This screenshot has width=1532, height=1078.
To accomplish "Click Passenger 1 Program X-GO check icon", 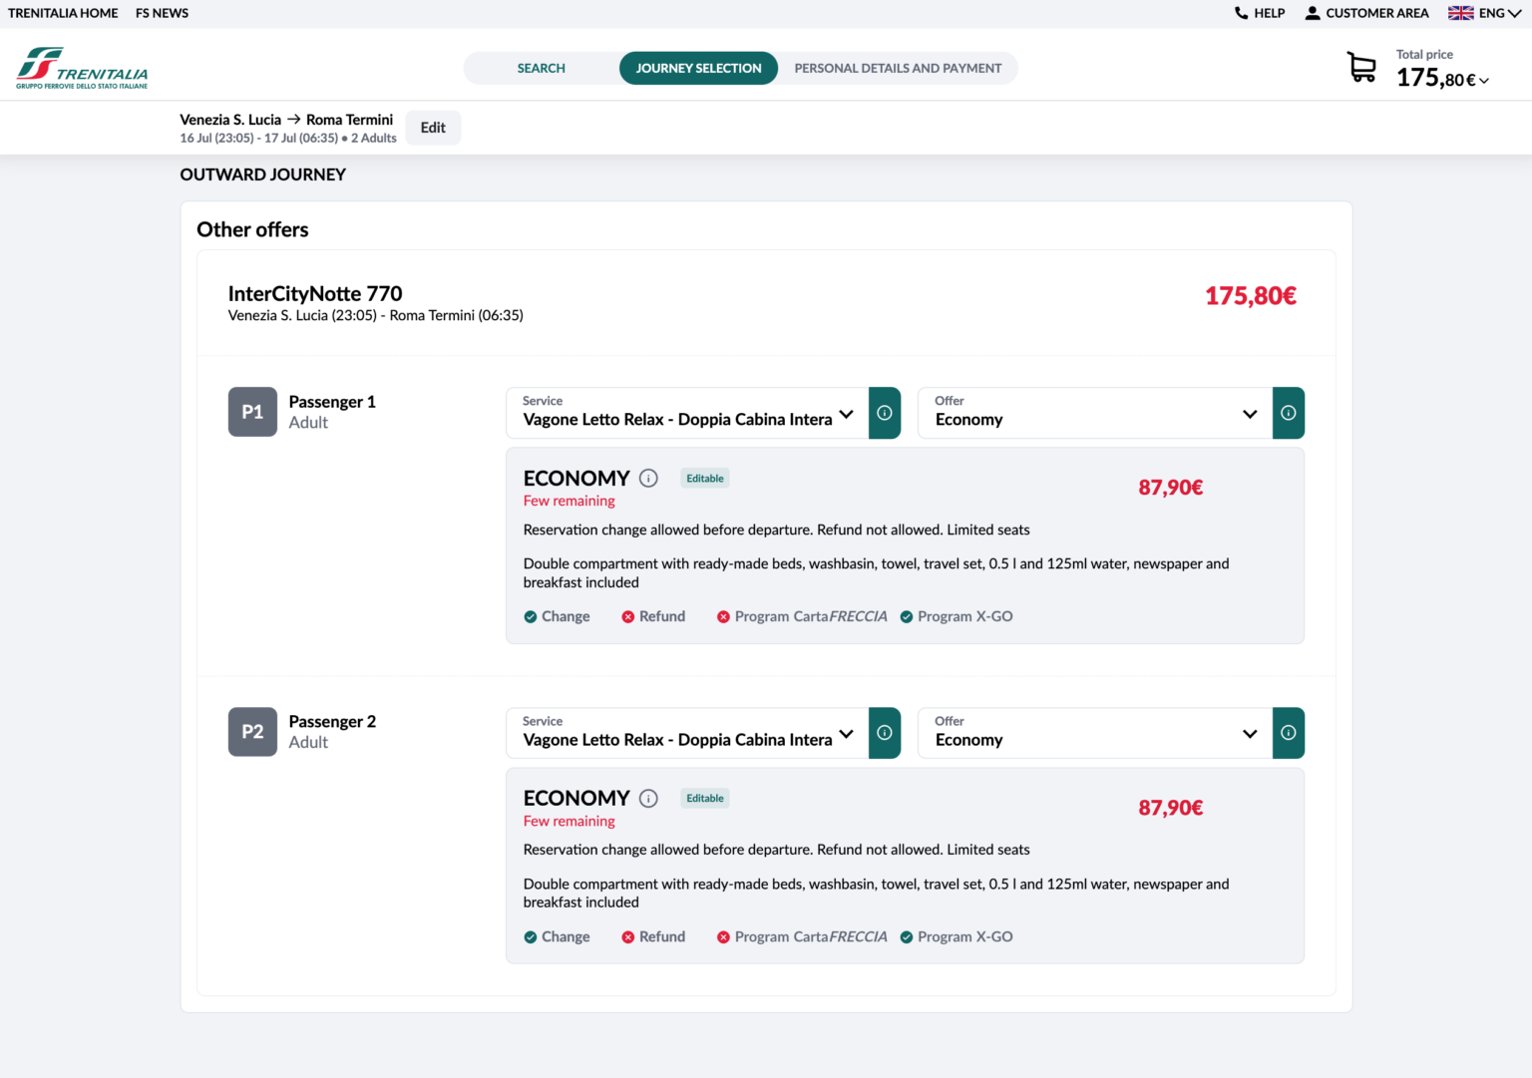I will coord(907,616).
